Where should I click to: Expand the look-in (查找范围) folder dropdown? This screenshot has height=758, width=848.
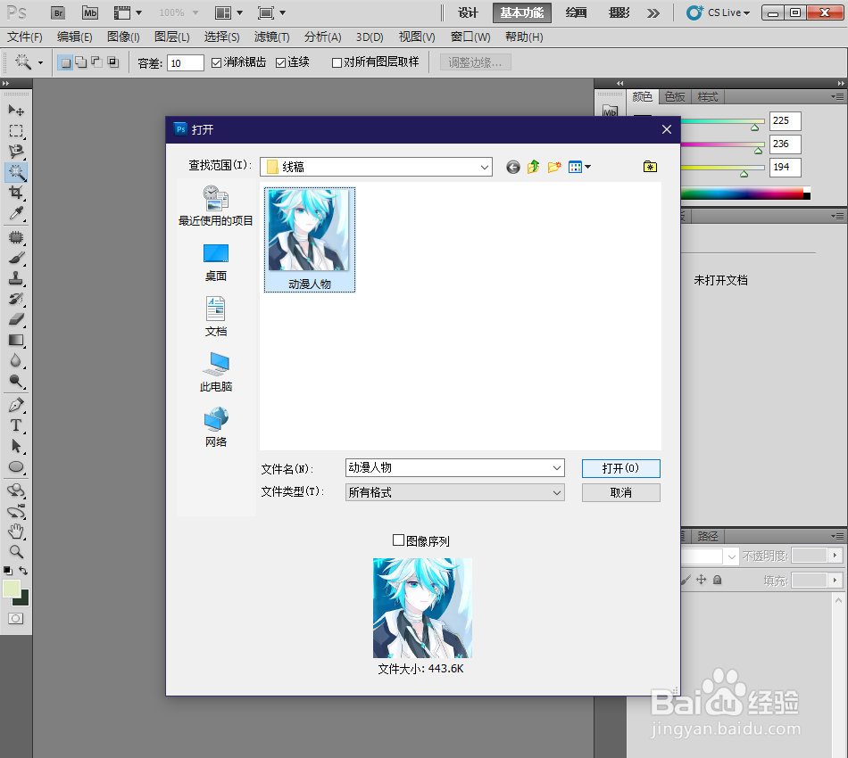tap(485, 167)
